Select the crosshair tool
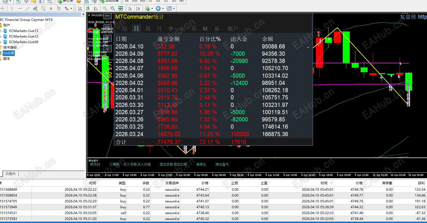Image resolution: width=427 pixels, height=223 pixels. pyautogui.click(x=2, y=8)
